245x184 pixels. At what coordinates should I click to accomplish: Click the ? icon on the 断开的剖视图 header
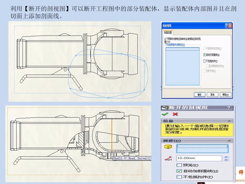pyautogui.click(x=228, y=108)
